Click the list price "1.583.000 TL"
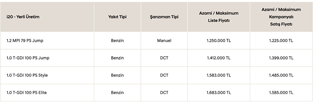This screenshot has width=313, height=104. click(219, 75)
